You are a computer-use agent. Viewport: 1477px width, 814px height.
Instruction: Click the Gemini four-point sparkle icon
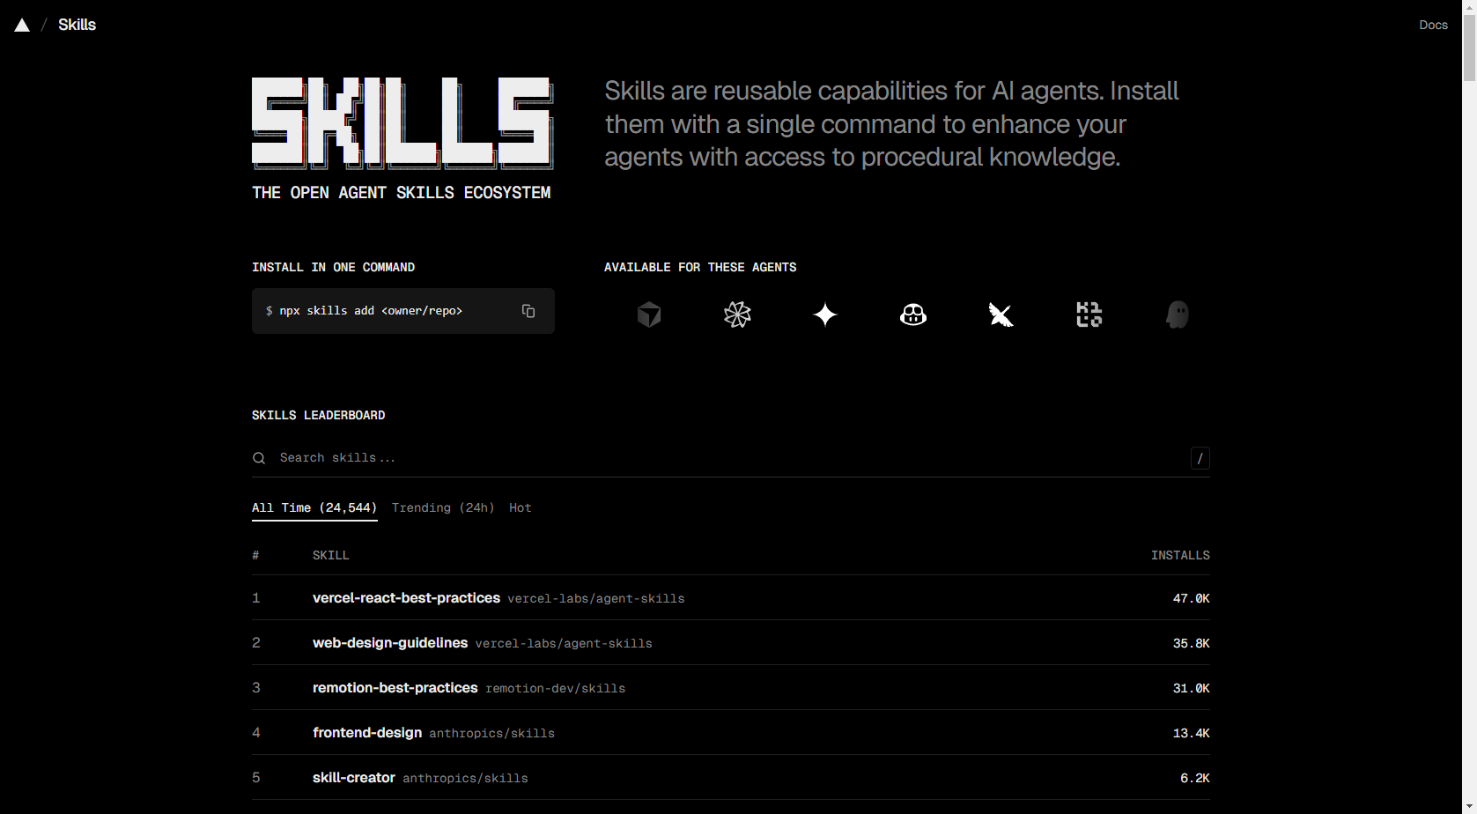(825, 314)
